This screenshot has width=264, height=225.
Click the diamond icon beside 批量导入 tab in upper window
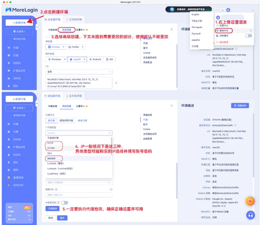pos(87,30)
